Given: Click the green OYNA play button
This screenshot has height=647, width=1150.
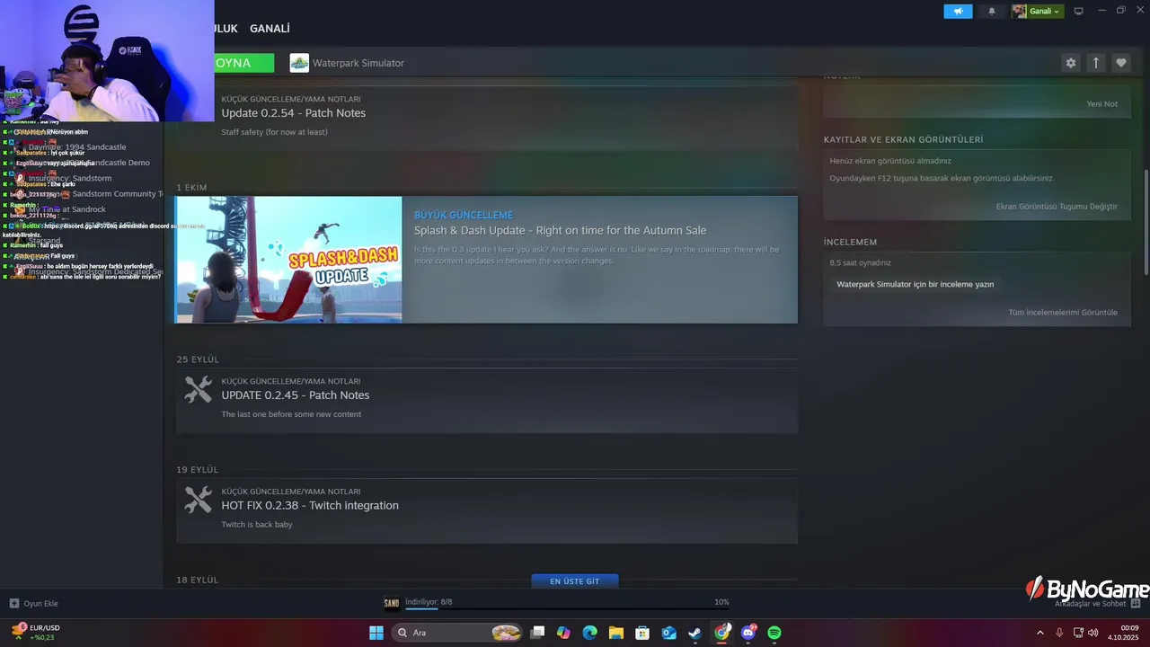Looking at the screenshot, I should [x=243, y=63].
